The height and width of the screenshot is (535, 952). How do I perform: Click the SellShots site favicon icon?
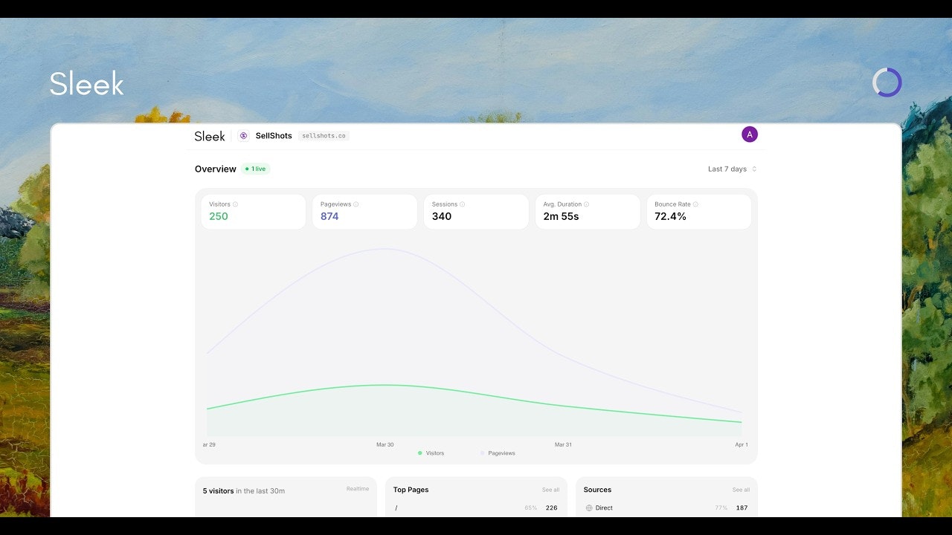(243, 136)
